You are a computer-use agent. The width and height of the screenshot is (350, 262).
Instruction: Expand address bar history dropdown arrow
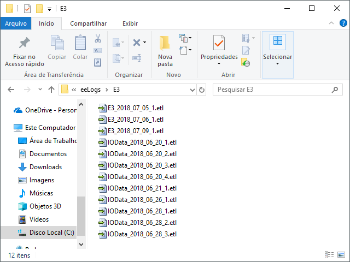(192, 90)
